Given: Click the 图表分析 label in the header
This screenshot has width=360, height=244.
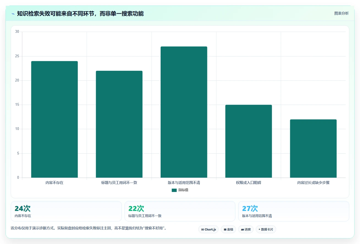Looking at the screenshot, I should (x=341, y=13).
